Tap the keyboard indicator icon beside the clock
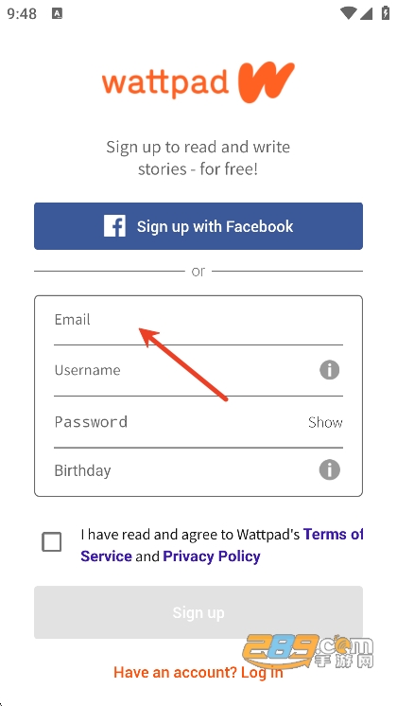397x706 pixels. coord(57,13)
